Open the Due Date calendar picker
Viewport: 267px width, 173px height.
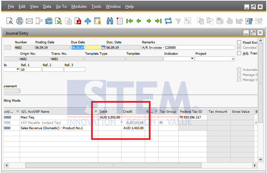(103, 48)
